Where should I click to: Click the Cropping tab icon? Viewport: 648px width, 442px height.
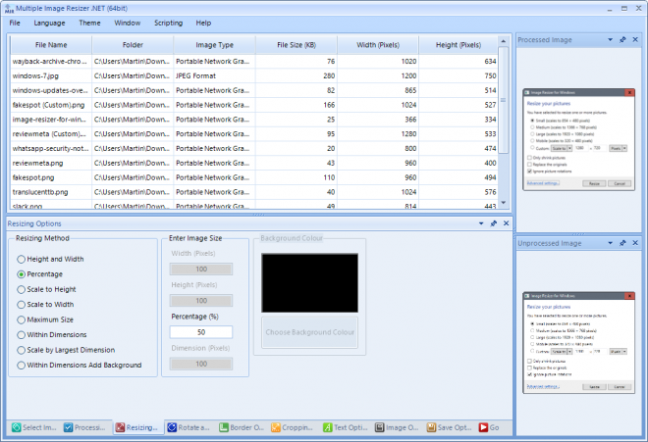pos(278,427)
